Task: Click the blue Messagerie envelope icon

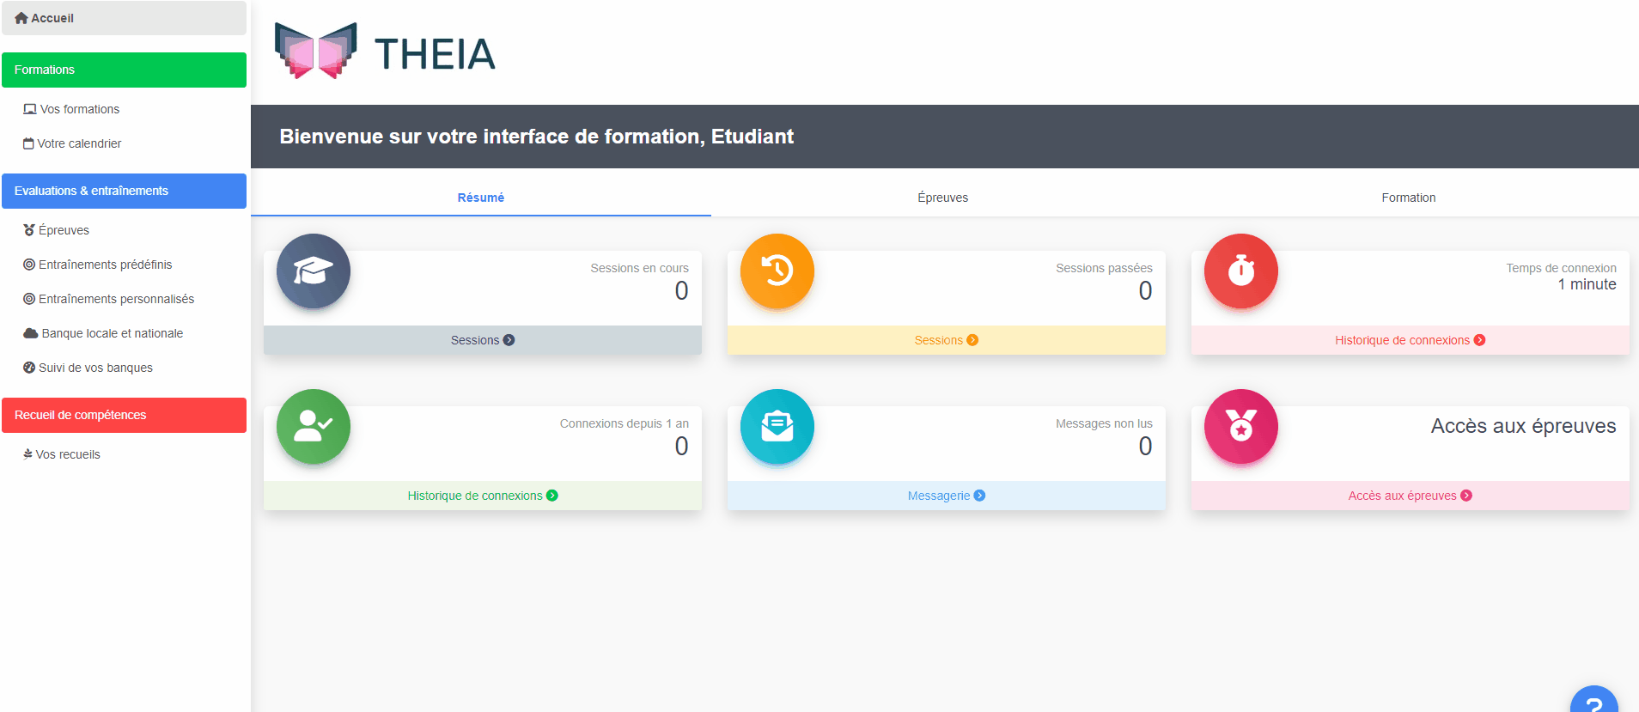Action: pos(776,426)
